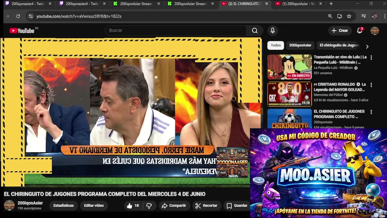This screenshot has width=387, height=218.
Task: Open the browser profile avatar
Action: click(374, 16)
